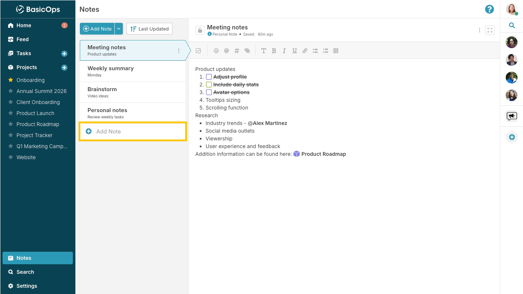Image resolution: width=523 pixels, height=294 pixels.
Task: Open the Brainstorm note
Action: 133,92
